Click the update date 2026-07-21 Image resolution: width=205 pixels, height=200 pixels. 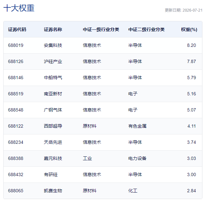[x=192, y=10]
